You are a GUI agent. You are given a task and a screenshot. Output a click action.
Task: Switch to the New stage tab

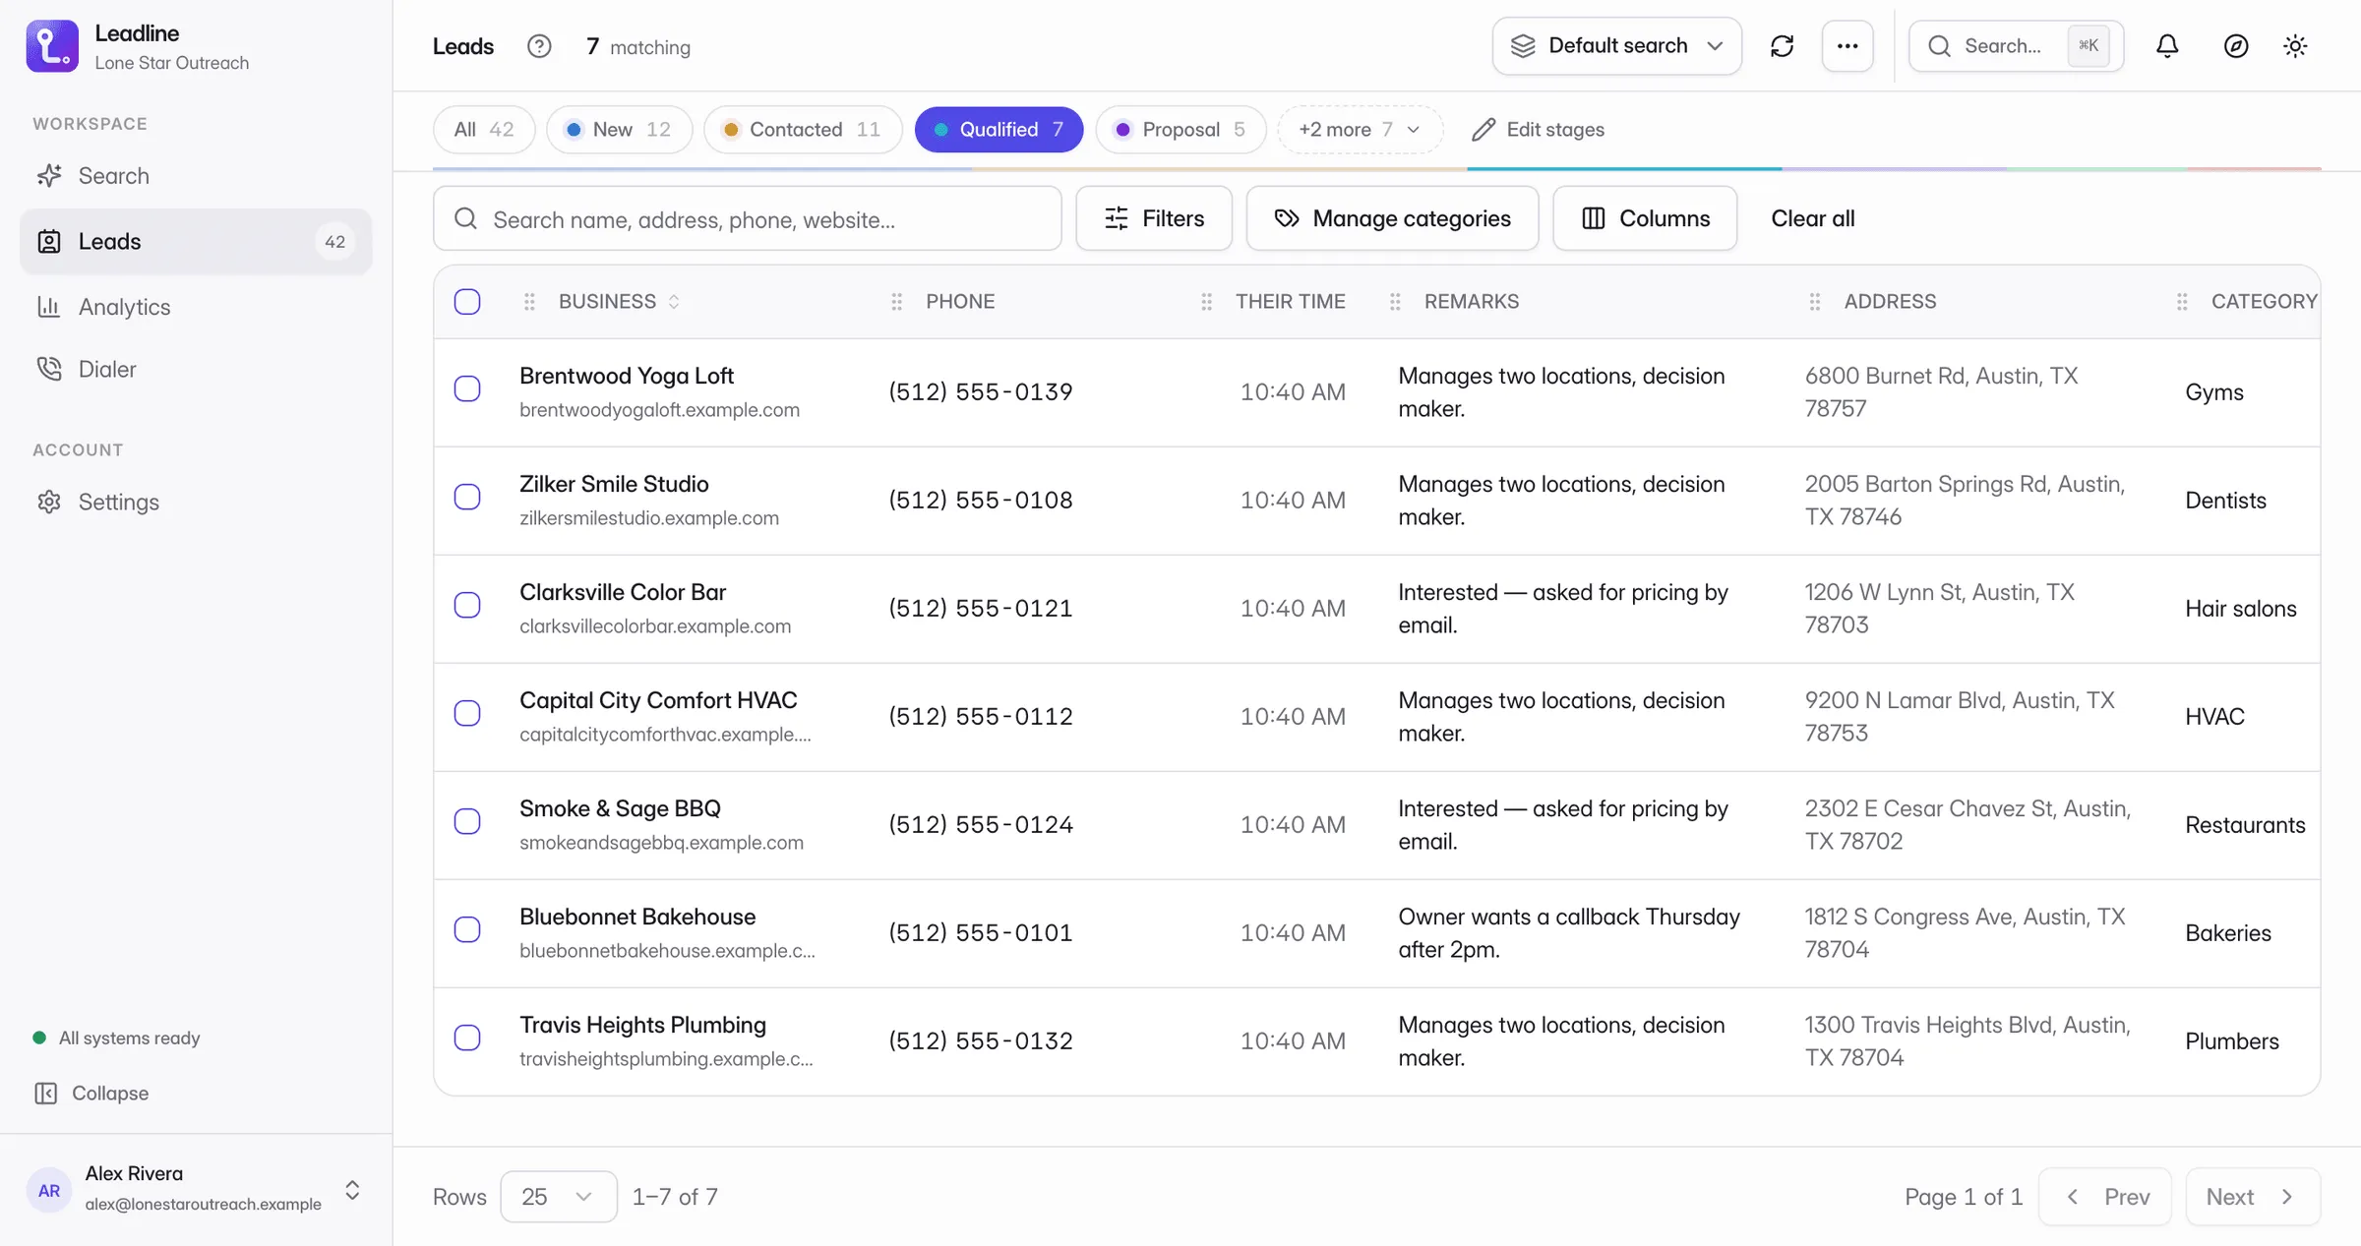click(620, 130)
